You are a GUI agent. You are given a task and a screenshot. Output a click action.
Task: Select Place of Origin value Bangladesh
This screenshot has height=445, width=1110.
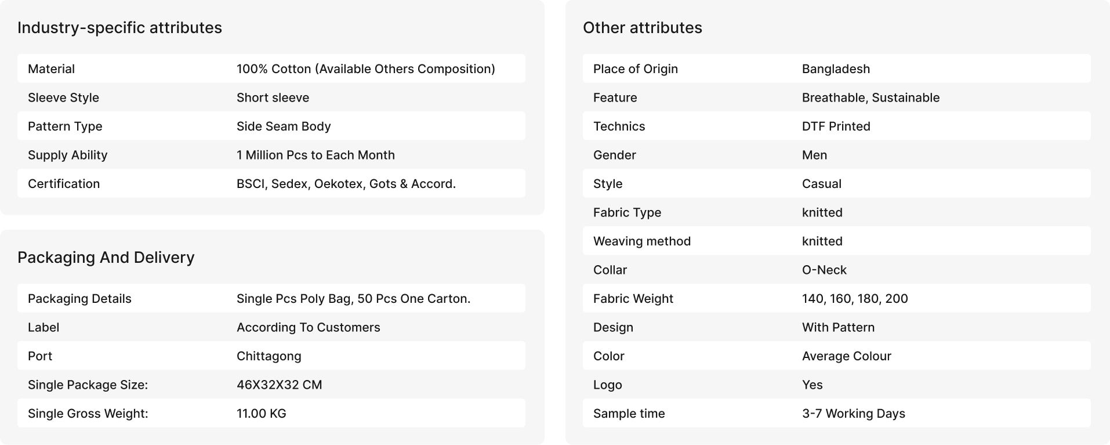[x=836, y=69]
